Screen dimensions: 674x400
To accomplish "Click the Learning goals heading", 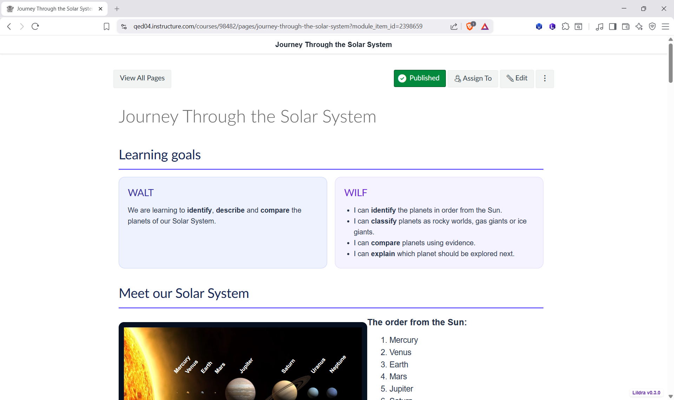I will [160, 155].
